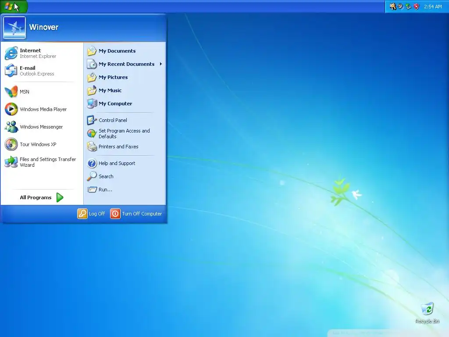Expand the My Recent Documents submenu
This screenshot has width=449, height=337.
125,64
